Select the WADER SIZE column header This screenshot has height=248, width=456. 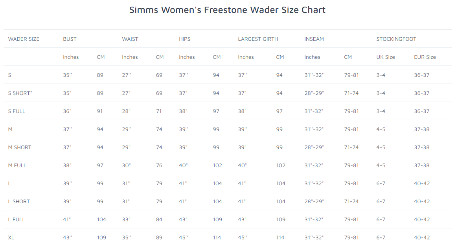coord(24,39)
